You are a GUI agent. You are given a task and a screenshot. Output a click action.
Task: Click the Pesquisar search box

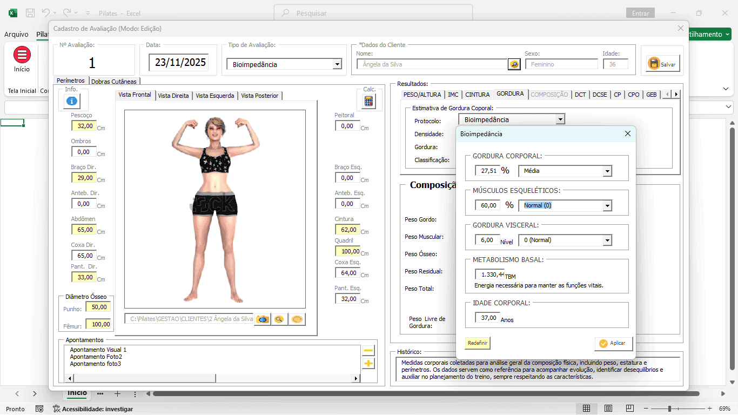click(x=373, y=13)
